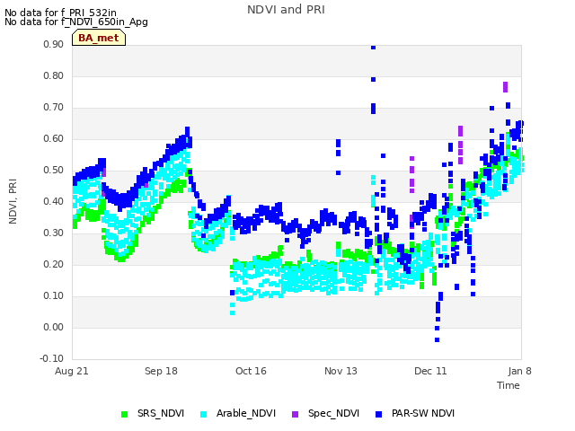The image size is (575, 431).
Task: Click the cyan Arable_NDVI legend swatch
Action: point(204,414)
